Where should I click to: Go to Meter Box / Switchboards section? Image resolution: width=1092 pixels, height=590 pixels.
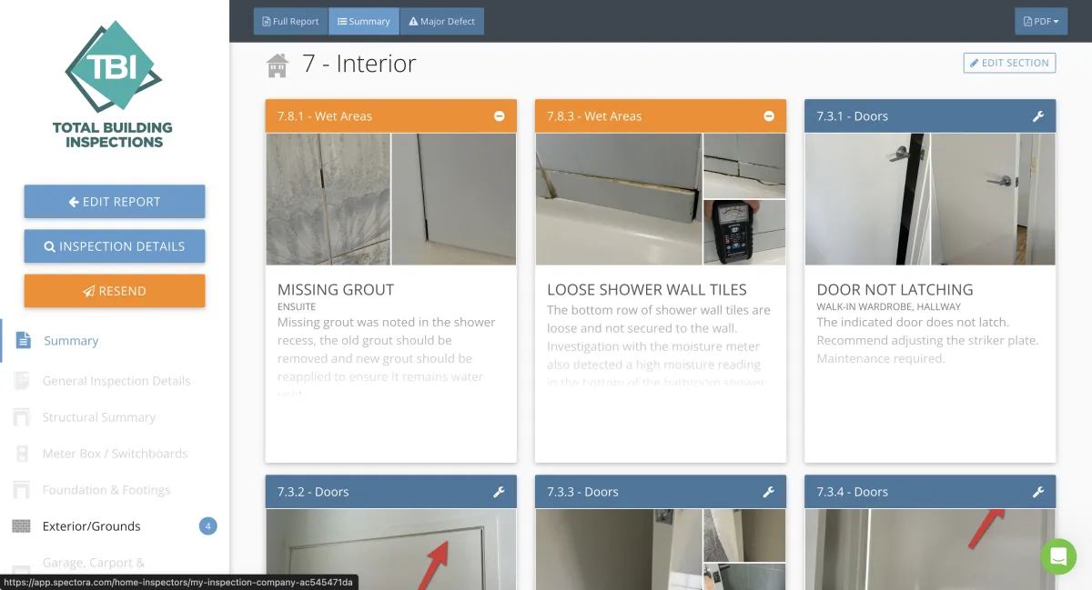coord(115,454)
